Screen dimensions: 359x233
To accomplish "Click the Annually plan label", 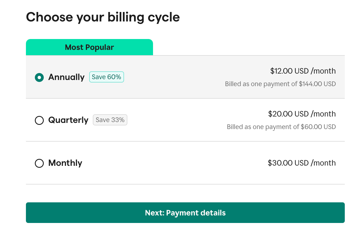I will coord(66,77).
